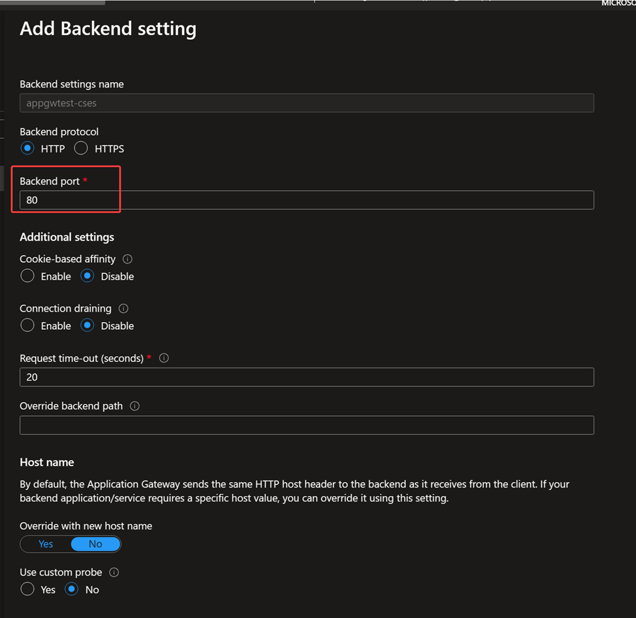This screenshot has height=618, width=636.
Task: Select the HTTPS backend protocol option
Action: coord(81,149)
